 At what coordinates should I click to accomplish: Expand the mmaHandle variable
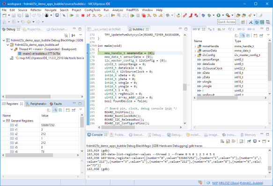(195, 46)
